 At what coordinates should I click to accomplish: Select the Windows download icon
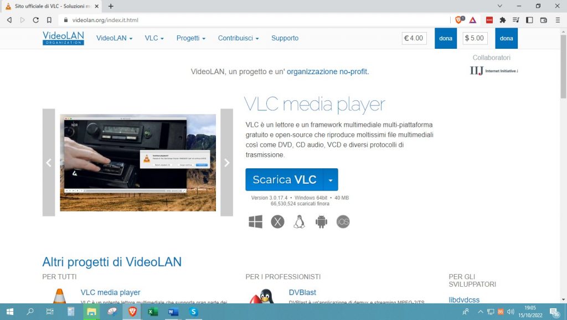[x=255, y=221]
